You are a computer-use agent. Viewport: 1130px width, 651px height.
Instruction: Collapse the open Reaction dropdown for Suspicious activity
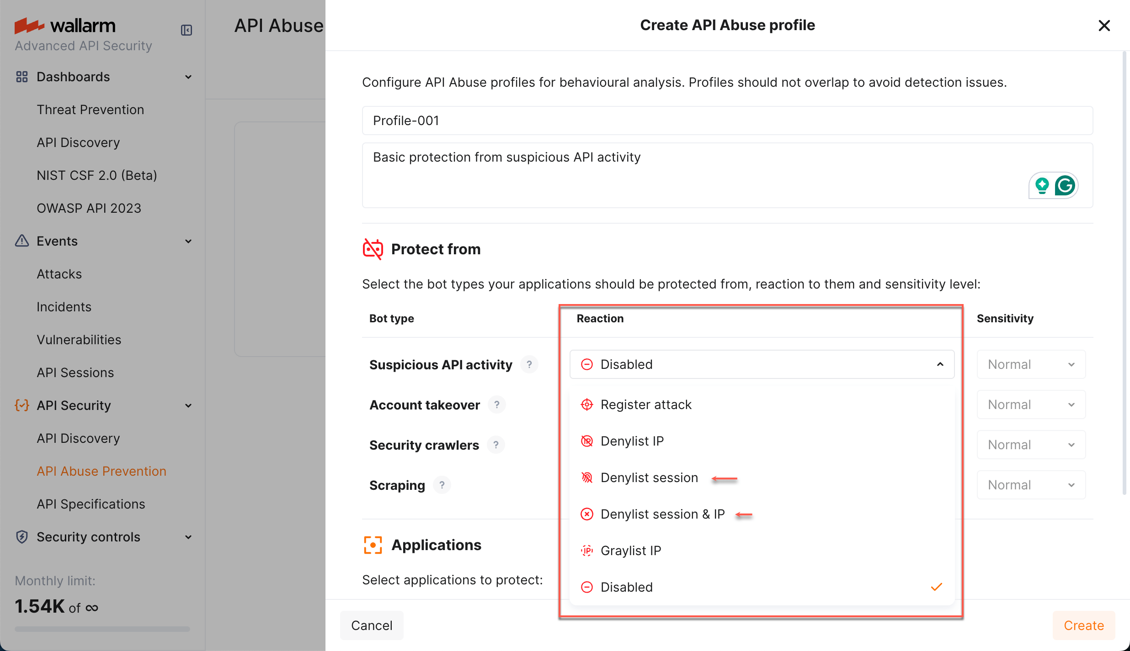tap(940, 364)
